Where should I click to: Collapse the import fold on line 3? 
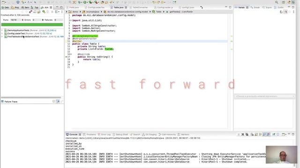(71, 20)
